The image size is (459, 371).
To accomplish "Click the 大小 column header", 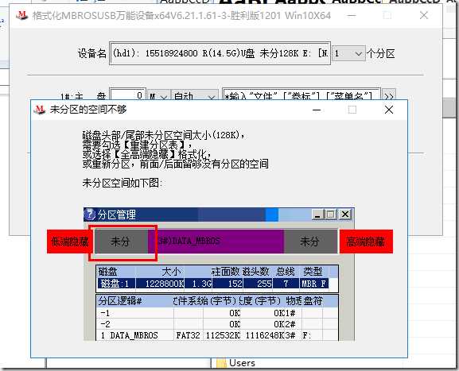I will [x=160, y=272].
